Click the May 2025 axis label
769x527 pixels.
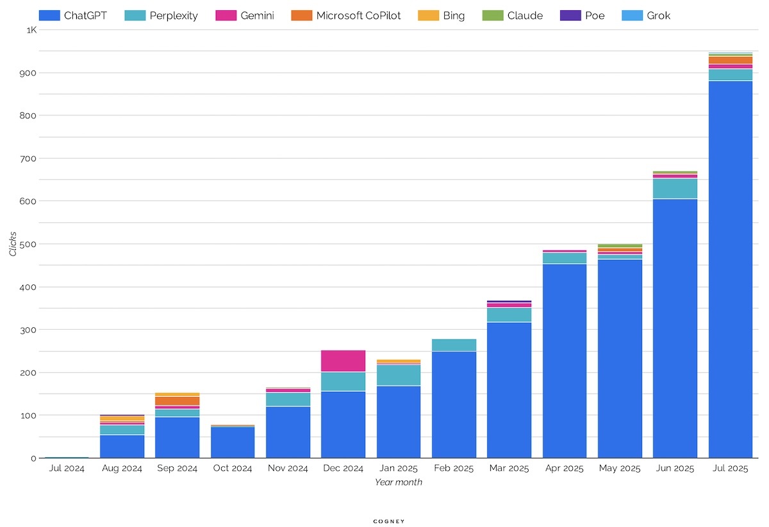[620, 469]
